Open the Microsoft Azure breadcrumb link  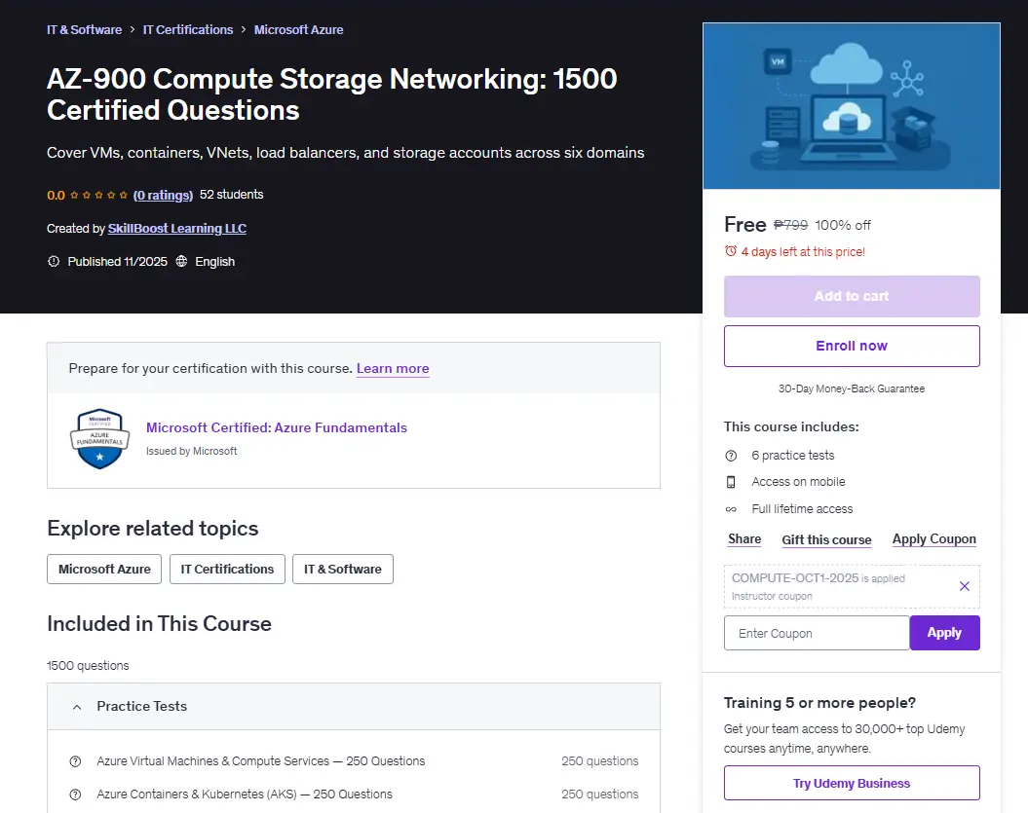tap(298, 29)
